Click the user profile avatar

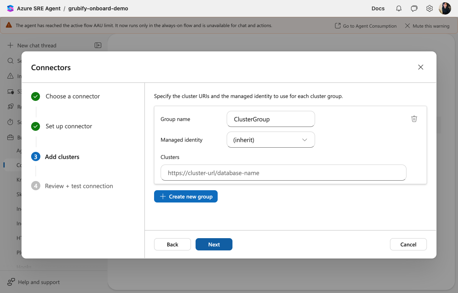pyautogui.click(x=445, y=8)
